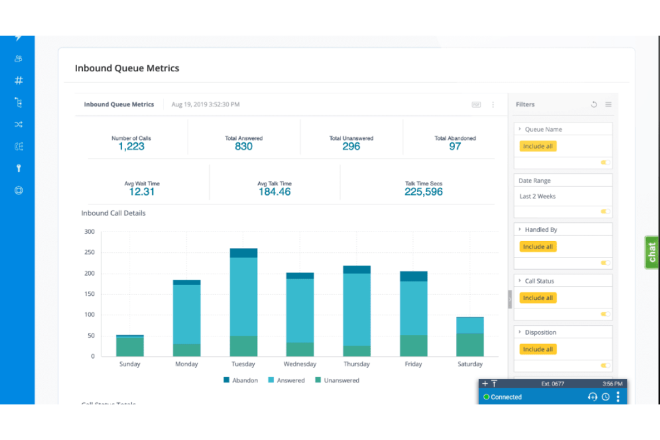Open the chat tab on the right edge

[x=652, y=252]
